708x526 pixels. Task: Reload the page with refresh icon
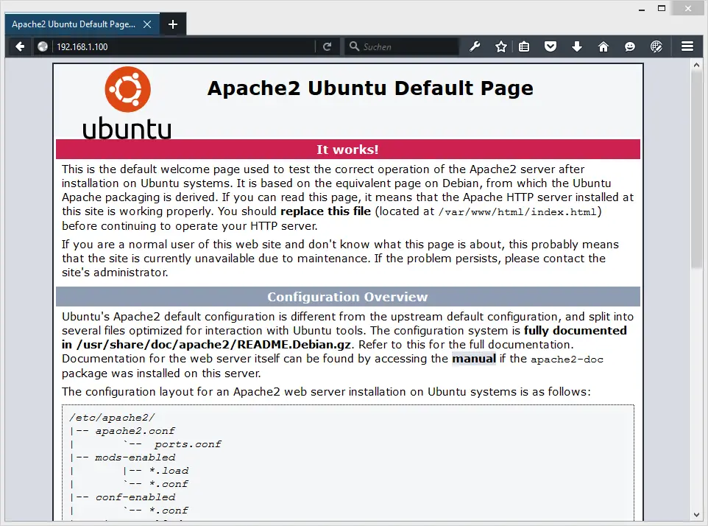tap(328, 46)
